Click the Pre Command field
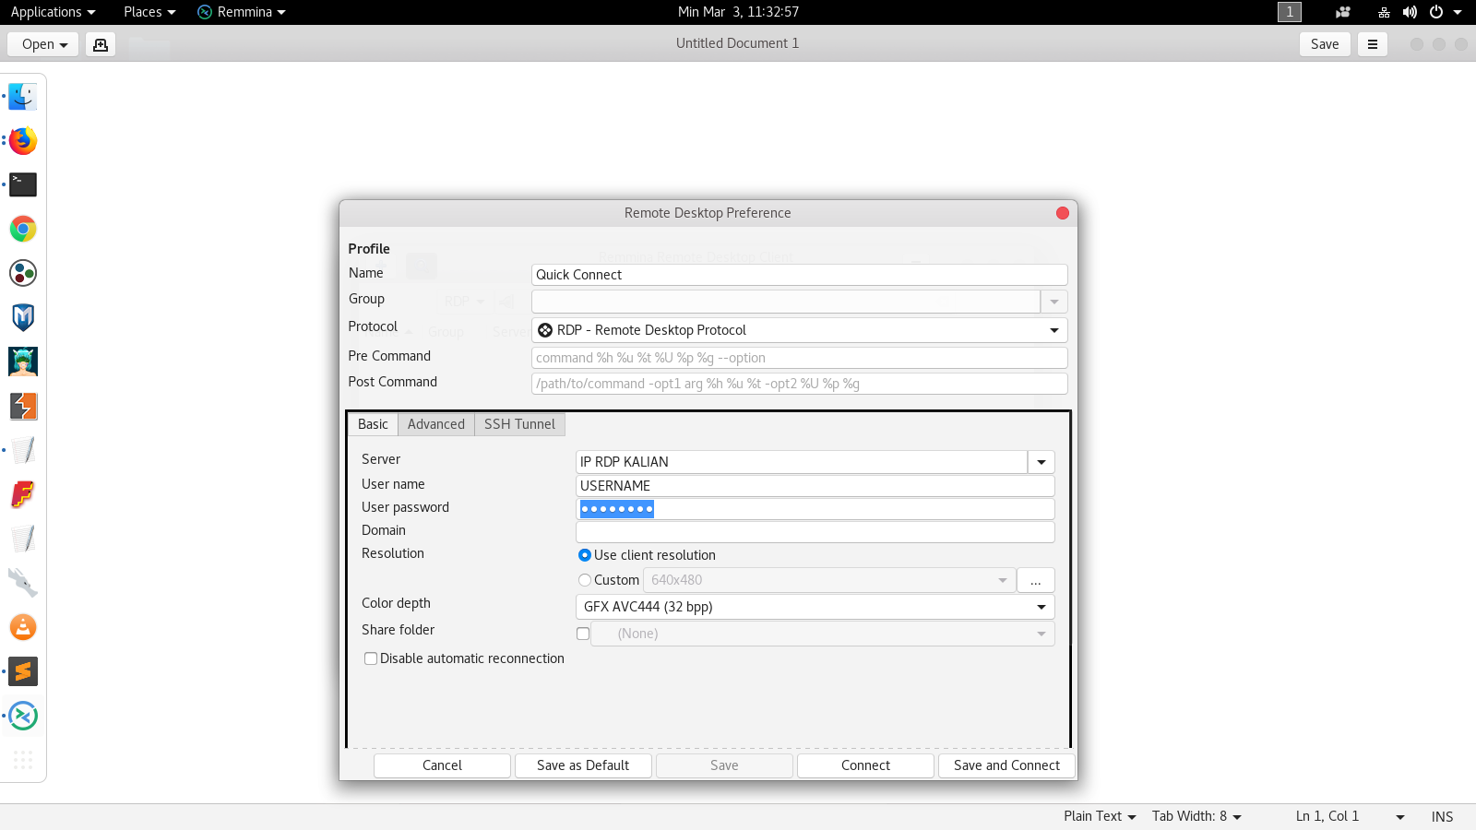 pos(800,358)
